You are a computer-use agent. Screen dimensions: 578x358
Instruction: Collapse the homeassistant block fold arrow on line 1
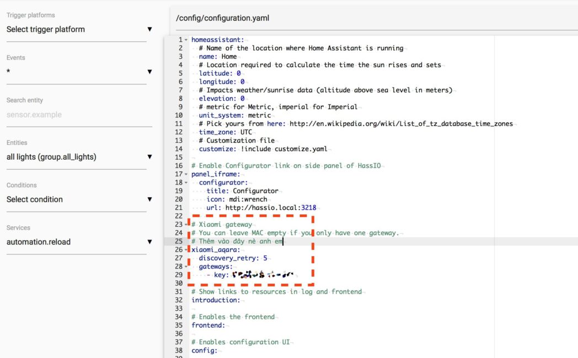click(x=186, y=40)
